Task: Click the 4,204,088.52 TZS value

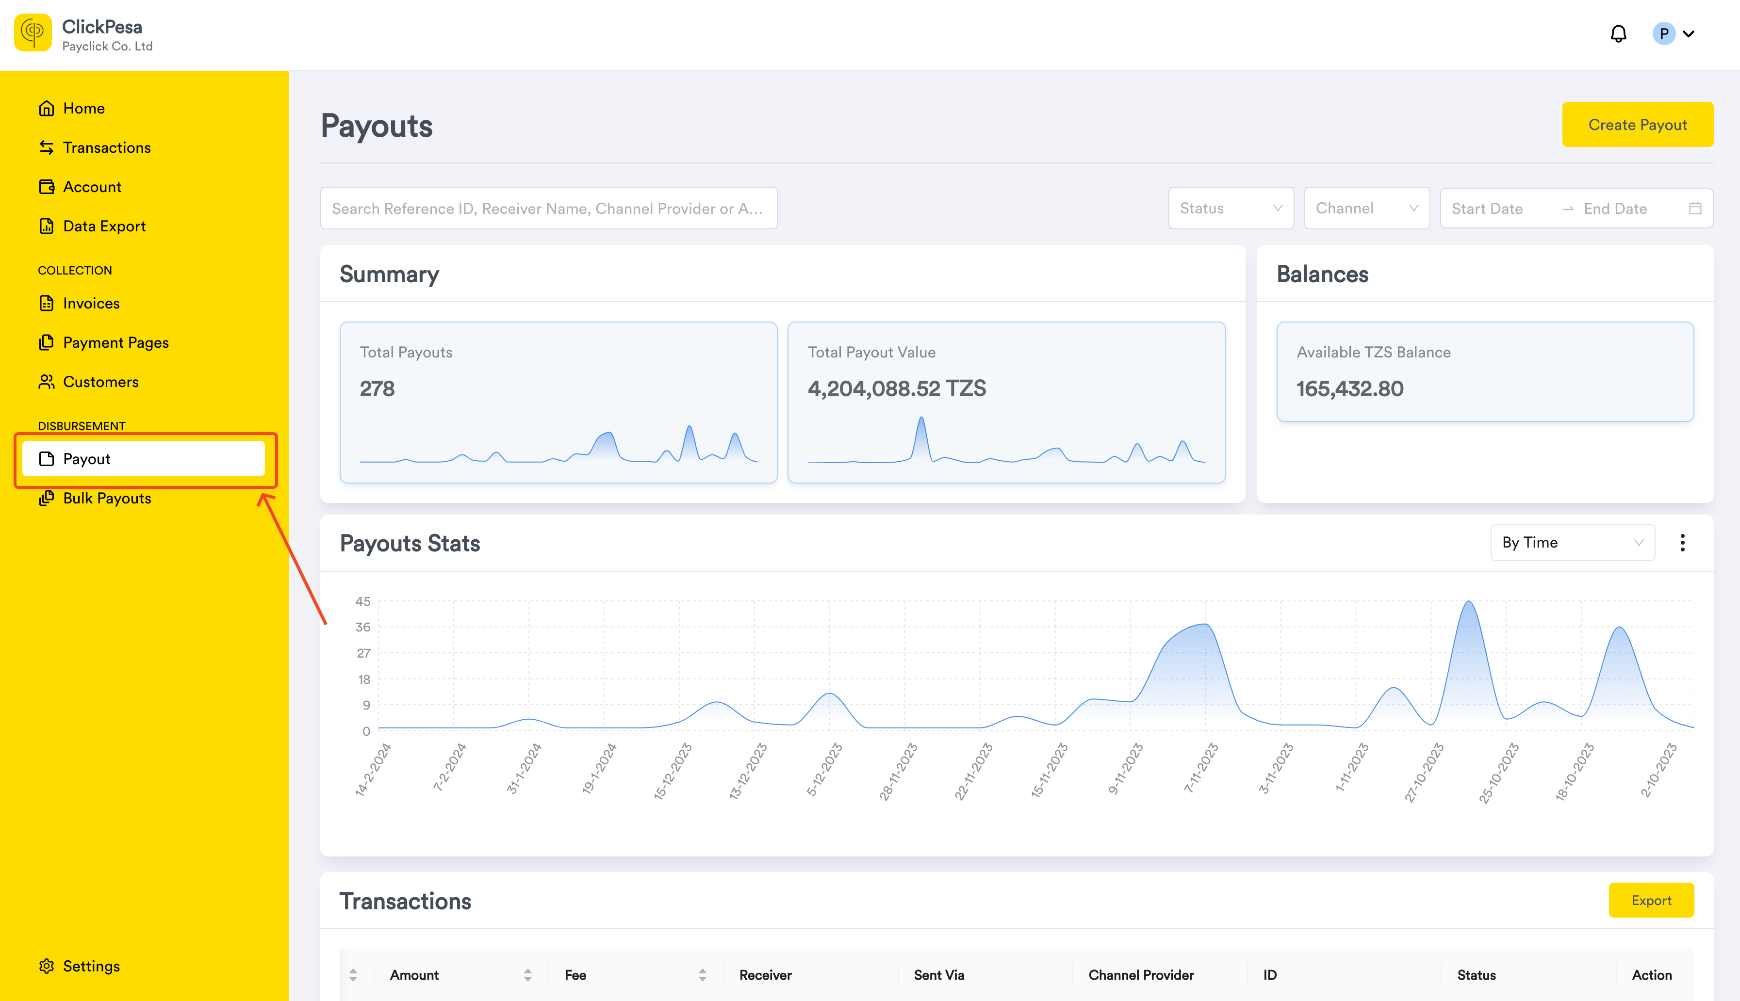Action: (897, 388)
